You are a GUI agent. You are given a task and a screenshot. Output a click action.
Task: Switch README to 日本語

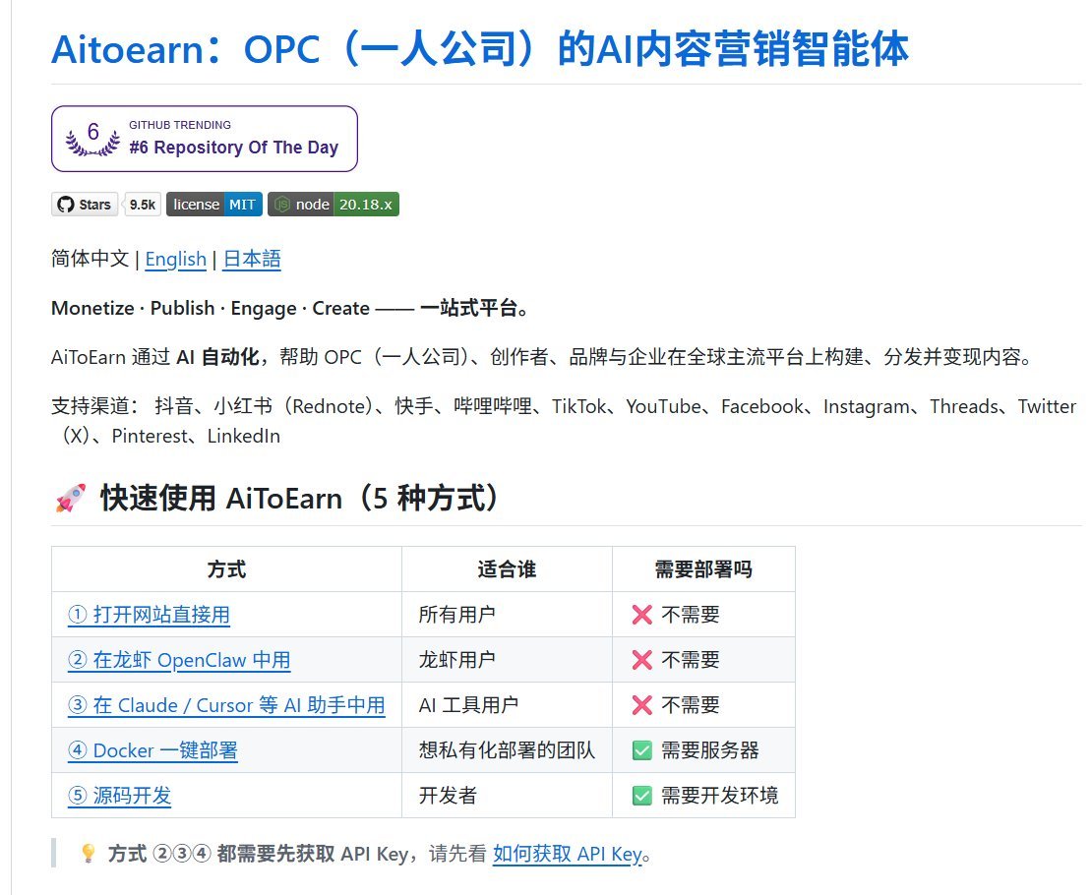pos(252,260)
